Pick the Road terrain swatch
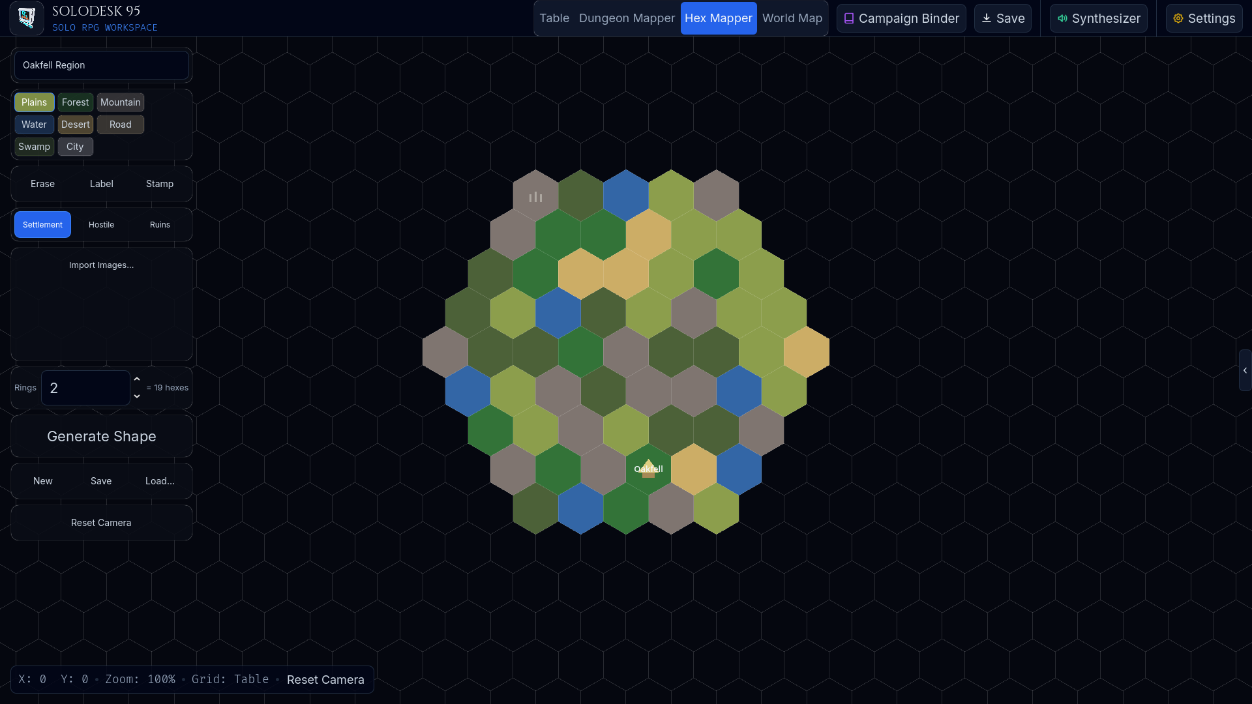The image size is (1252, 704). point(121,125)
